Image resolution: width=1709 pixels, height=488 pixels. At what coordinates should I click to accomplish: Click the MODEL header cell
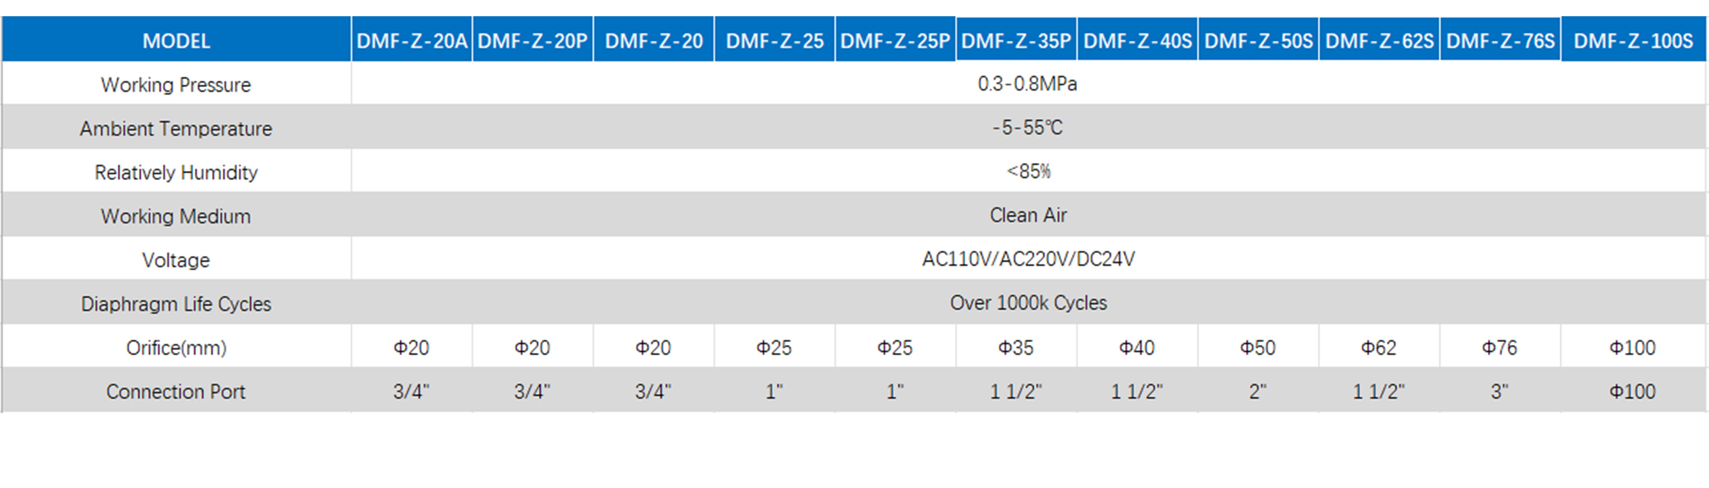(x=176, y=40)
